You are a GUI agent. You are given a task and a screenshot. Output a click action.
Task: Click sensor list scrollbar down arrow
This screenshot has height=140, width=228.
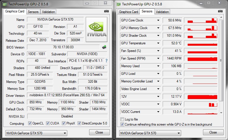click(221, 113)
